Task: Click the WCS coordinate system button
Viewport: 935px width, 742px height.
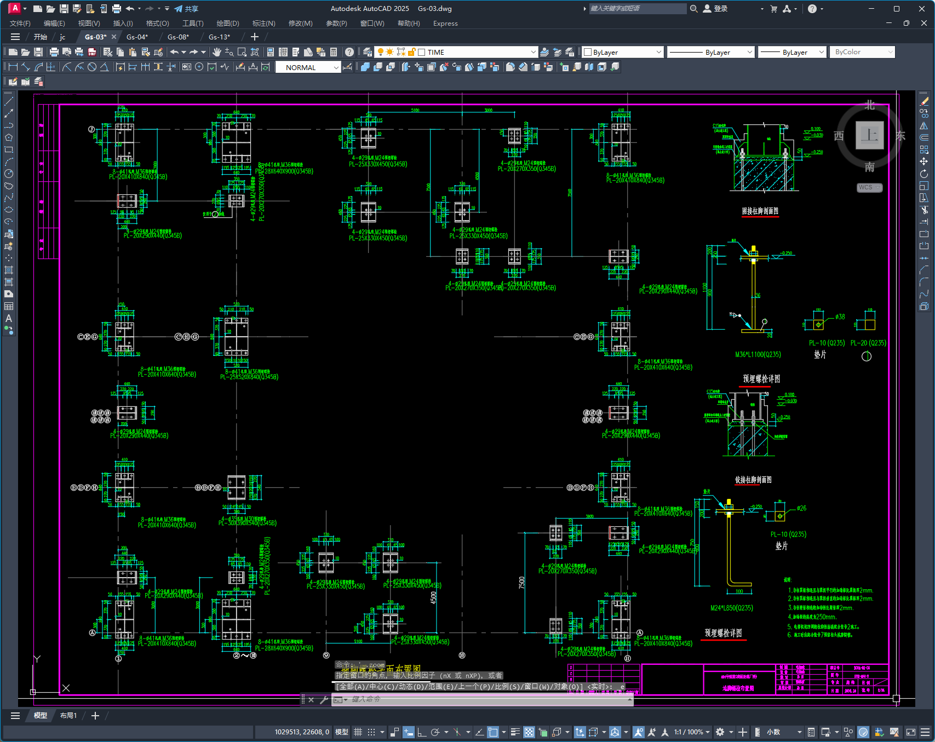Action: click(869, 187)
